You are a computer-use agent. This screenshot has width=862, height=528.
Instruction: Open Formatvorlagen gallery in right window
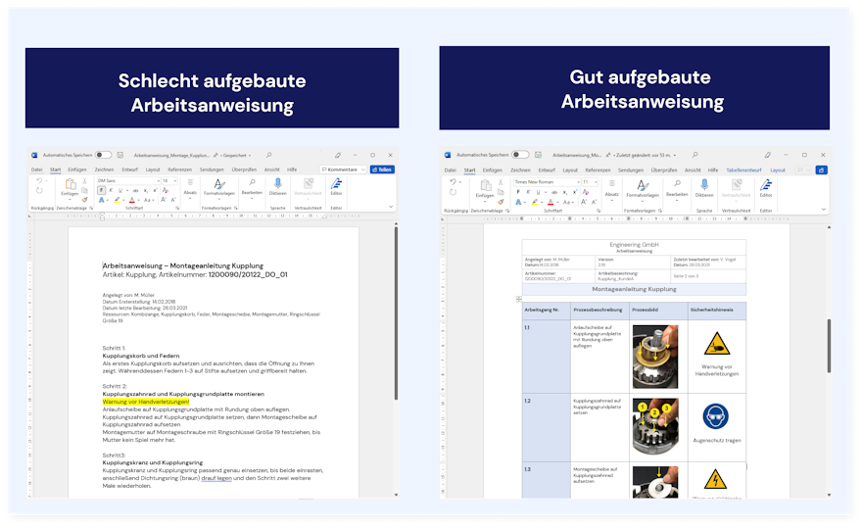coord(643,189)
